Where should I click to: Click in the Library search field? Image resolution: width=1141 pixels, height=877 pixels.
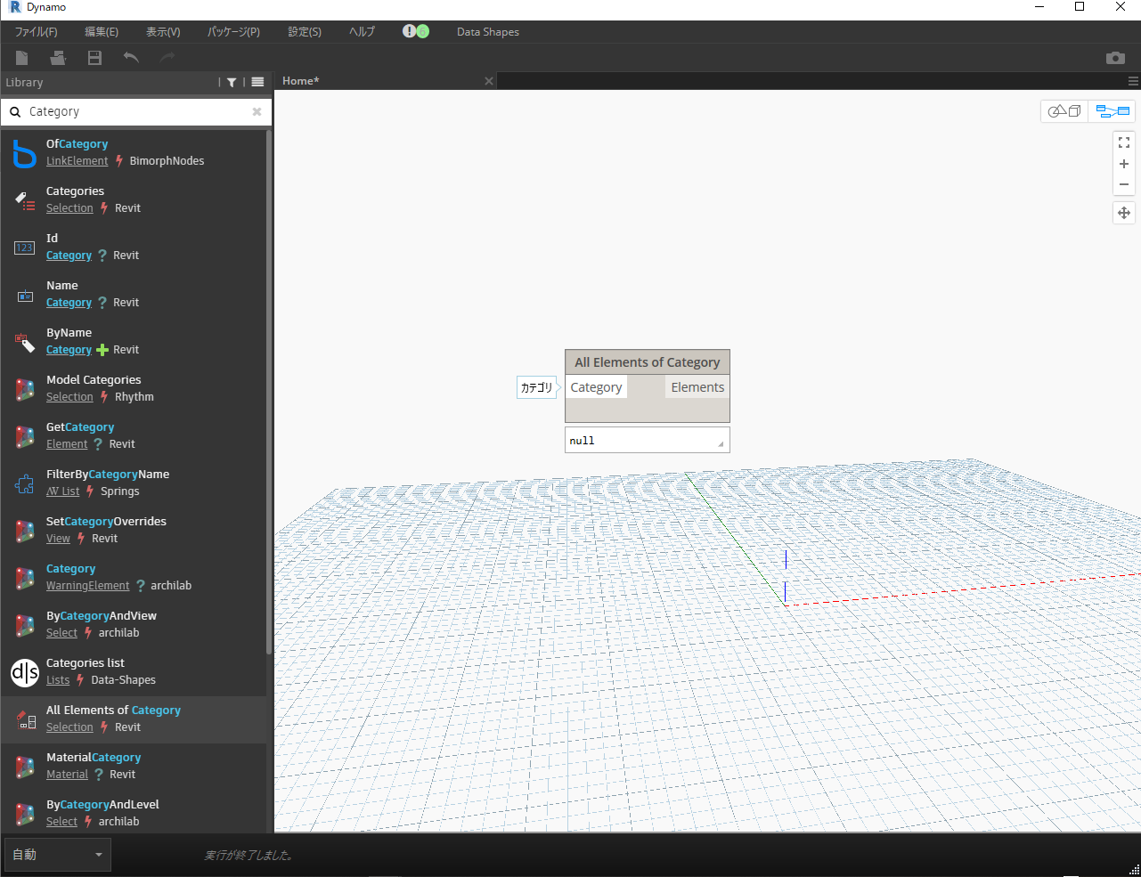(x=138, y=112)
